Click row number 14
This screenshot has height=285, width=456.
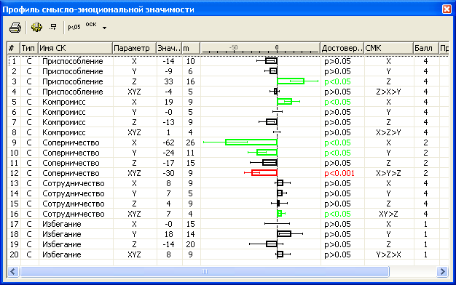tap(14, 193)
